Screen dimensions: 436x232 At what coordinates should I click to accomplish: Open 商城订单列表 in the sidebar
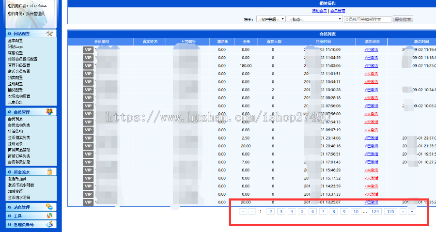click(19, 156)
